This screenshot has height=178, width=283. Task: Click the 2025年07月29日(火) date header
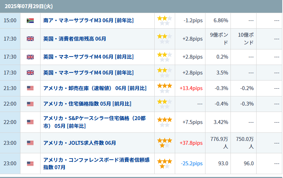pyautogui.click(x=29, y=6)
